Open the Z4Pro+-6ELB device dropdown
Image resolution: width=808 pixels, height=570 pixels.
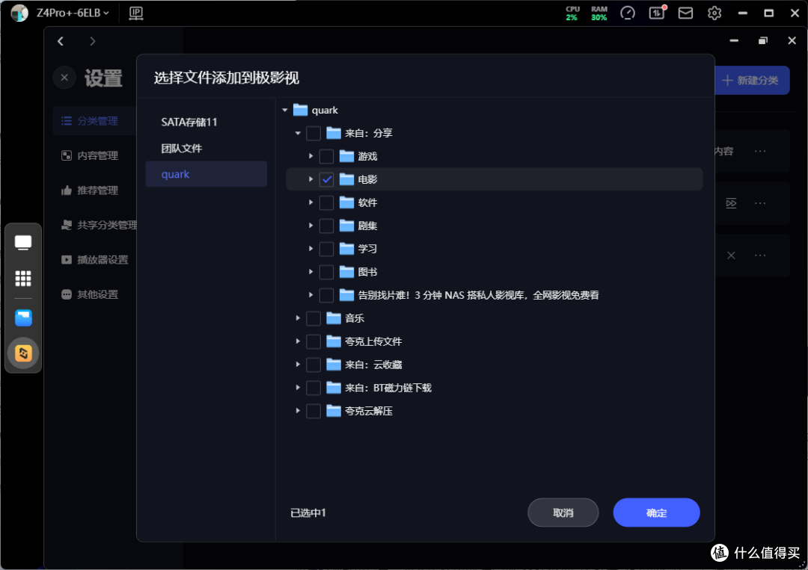pyautogui.click(x=73, y=13)
